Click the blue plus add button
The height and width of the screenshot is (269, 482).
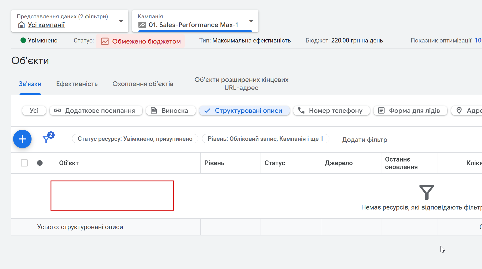point(22,139)
